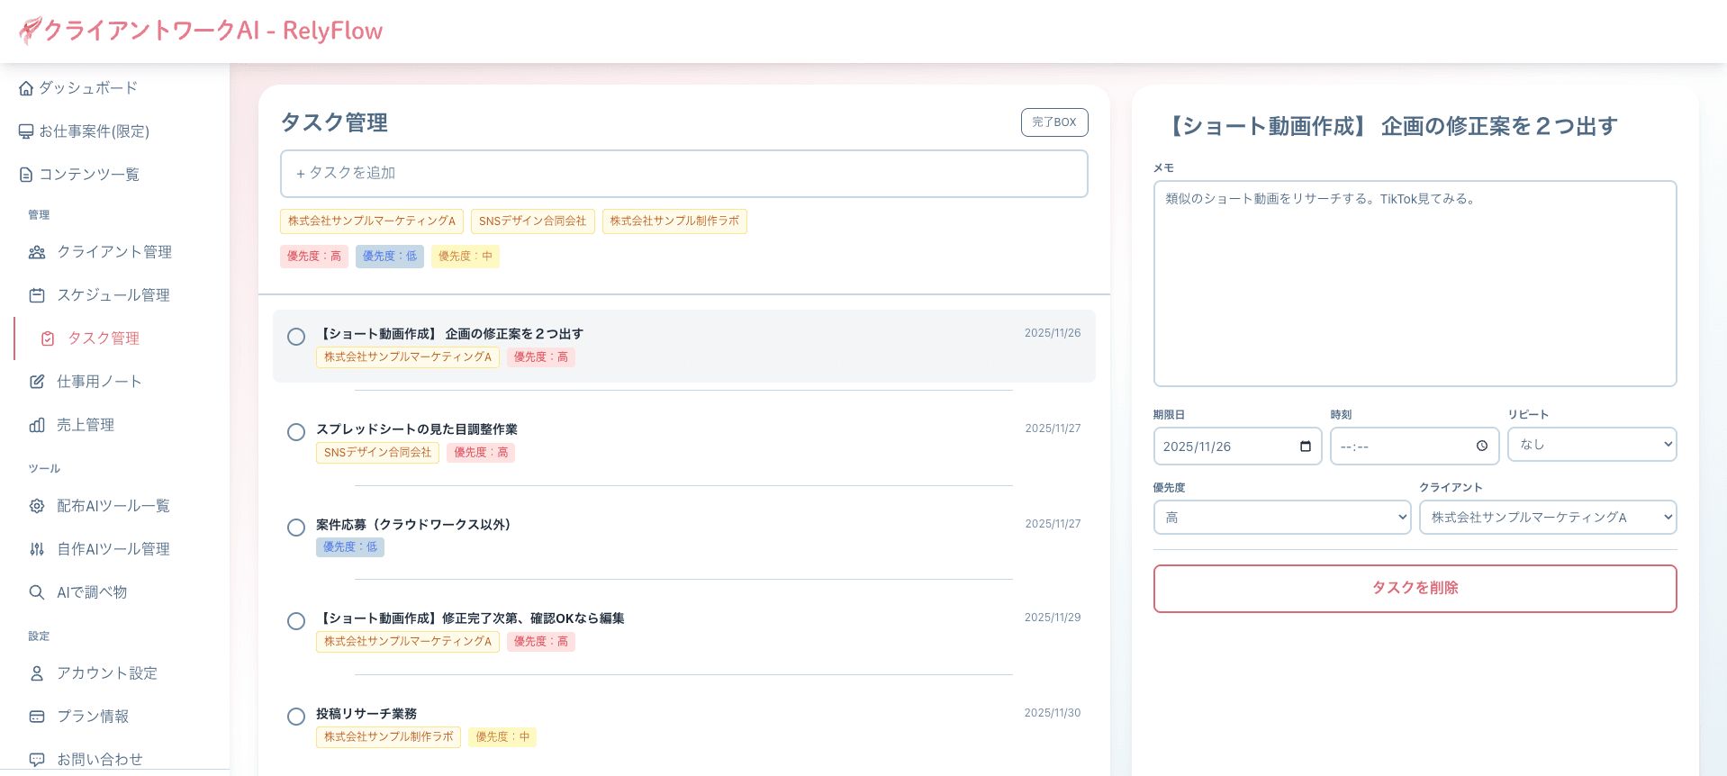Image resolution: width=1727 pixels, height=776 pixels.
Task: Open sales management bar chart icon
Action: (37, 425)
